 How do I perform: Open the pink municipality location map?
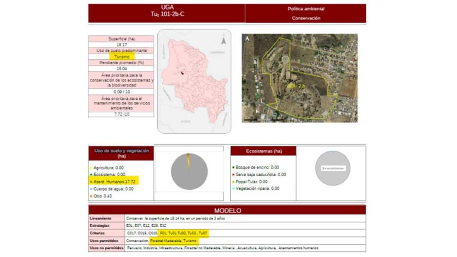pos(194,81)
